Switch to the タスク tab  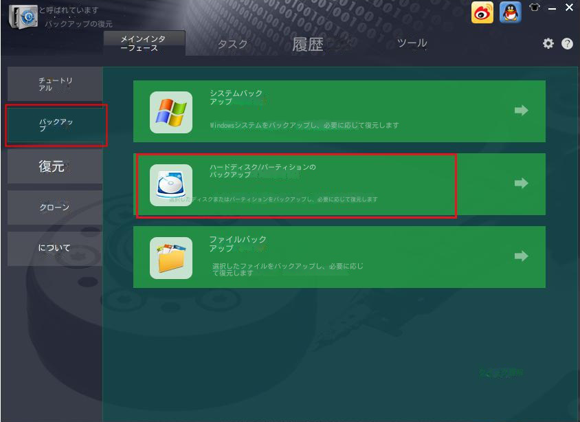tap(232, 44)
